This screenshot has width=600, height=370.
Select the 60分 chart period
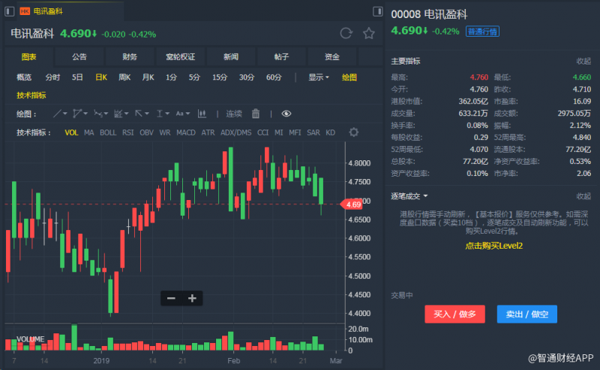click(x=274, y=77)
